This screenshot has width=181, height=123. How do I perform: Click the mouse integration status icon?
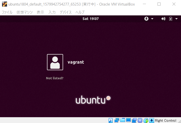pyautogui.click(x=146, y=120)
